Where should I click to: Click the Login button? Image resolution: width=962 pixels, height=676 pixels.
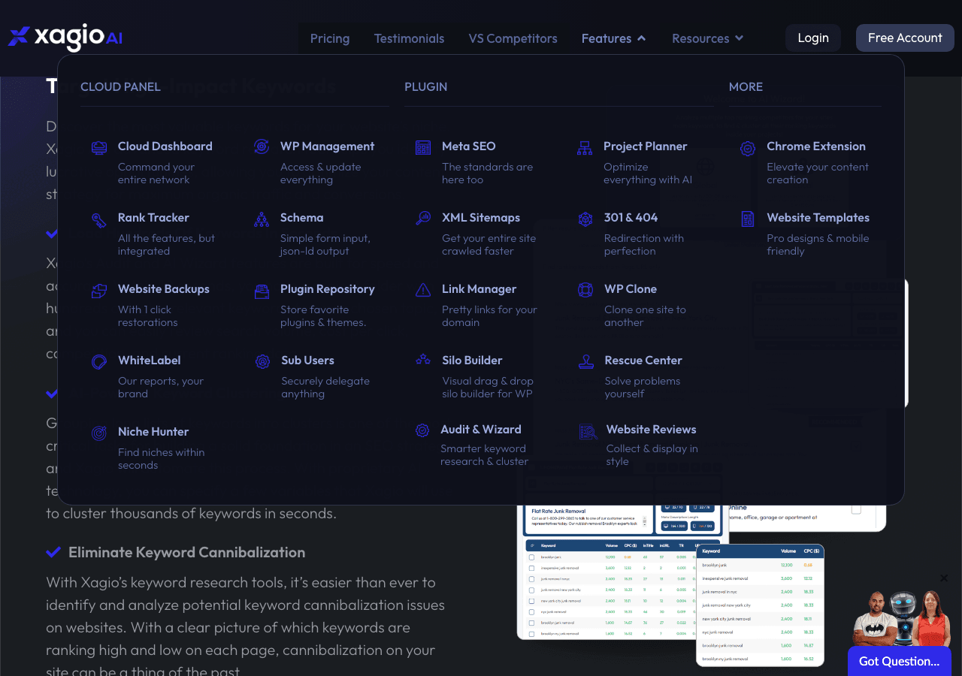click(813, 38)
